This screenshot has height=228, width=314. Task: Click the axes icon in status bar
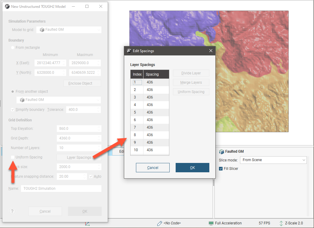pos(87,224)
